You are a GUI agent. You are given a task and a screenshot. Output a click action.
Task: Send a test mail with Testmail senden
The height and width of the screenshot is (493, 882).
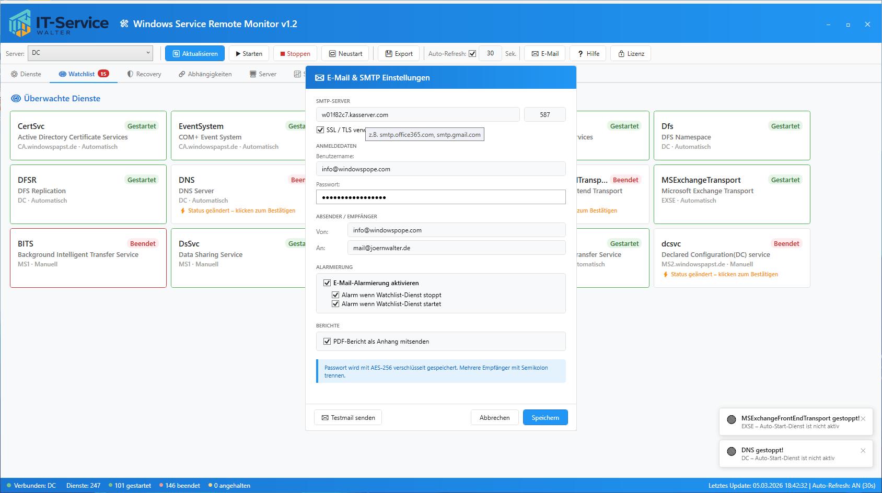[x=348, y=418]
